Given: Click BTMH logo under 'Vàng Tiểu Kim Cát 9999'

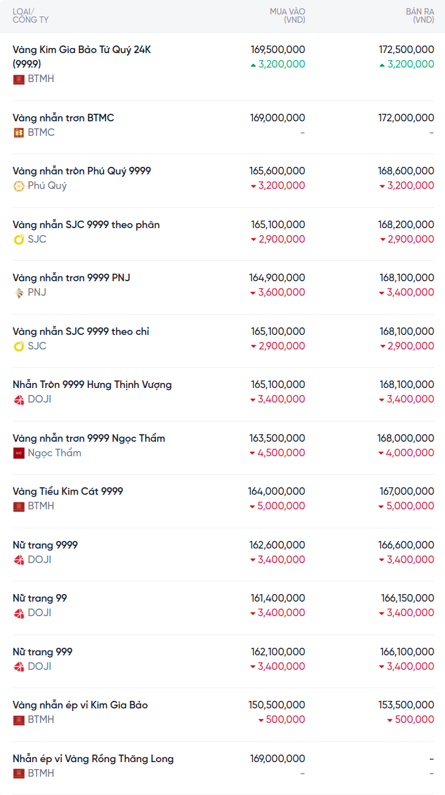Looking at the screenshot, I should point(19,506).
